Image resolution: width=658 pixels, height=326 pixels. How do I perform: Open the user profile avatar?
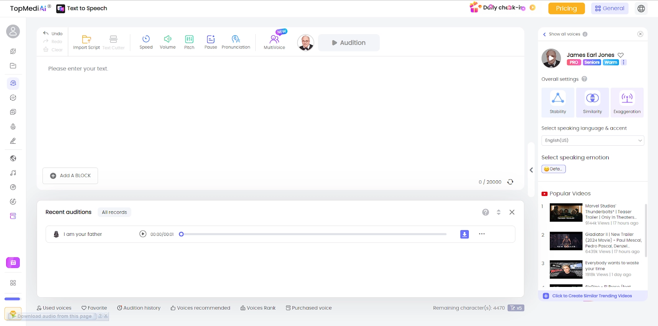13,31
